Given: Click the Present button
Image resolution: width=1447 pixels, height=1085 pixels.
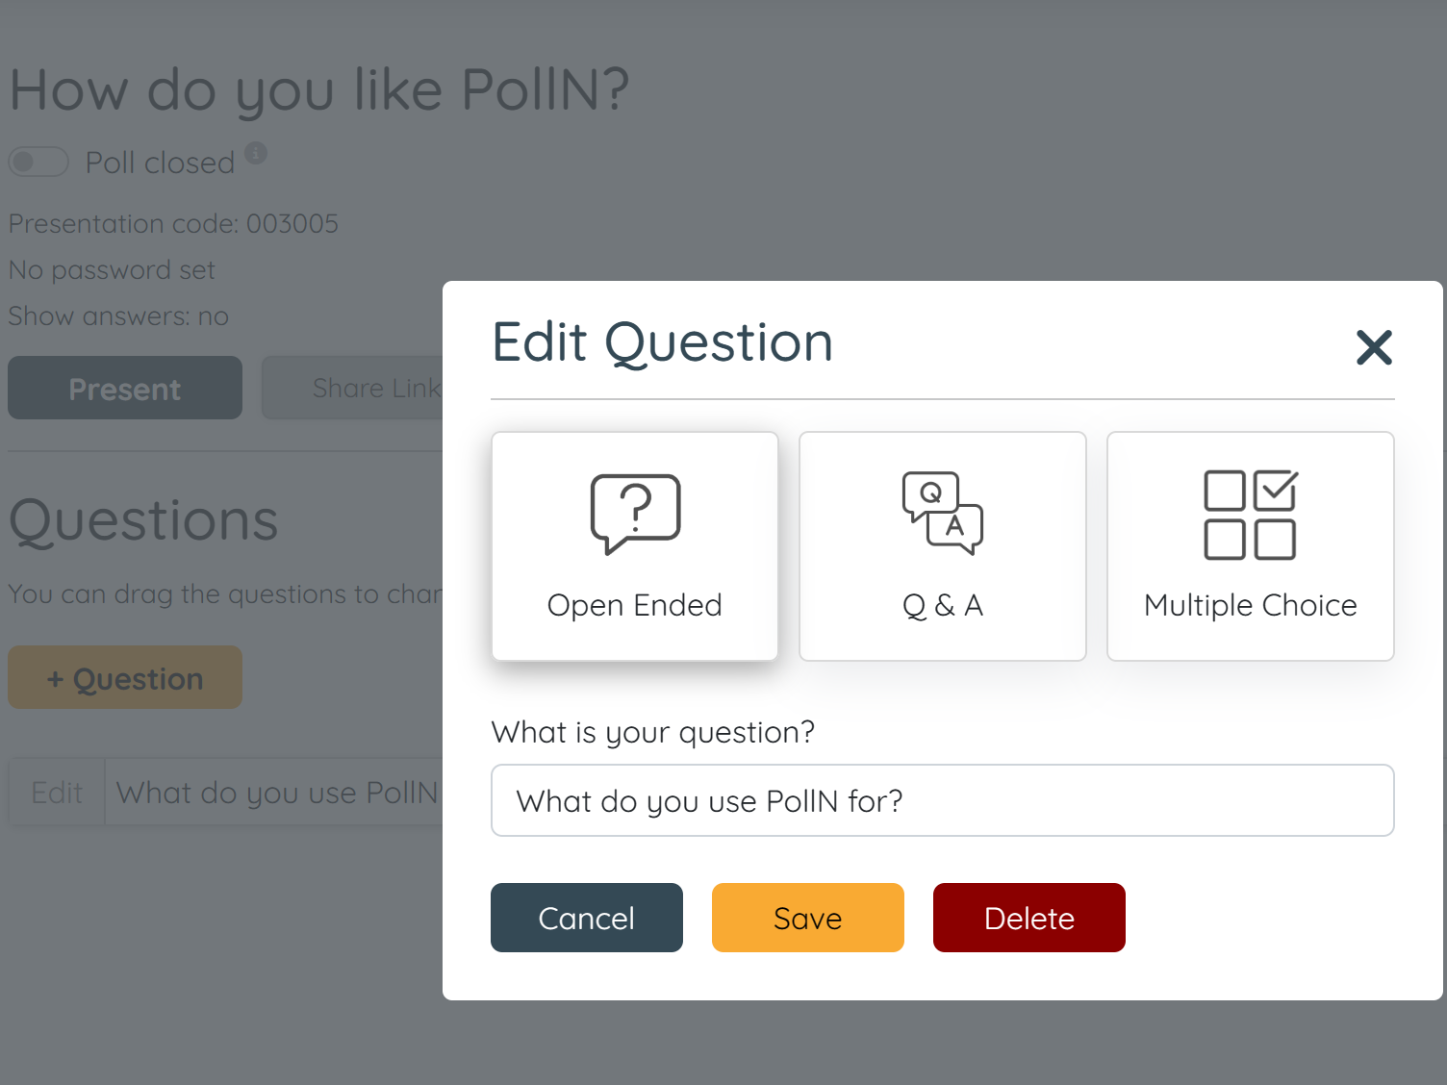Looking at the screenshot, I should click(124, 388).
